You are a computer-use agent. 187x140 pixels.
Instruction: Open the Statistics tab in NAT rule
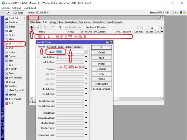pos(77,47)
